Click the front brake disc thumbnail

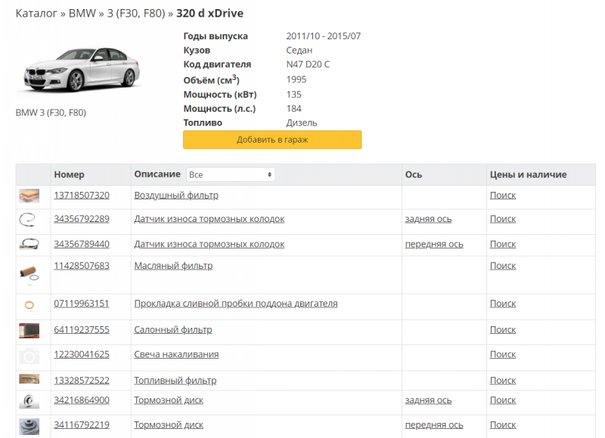tap(29, 427)
